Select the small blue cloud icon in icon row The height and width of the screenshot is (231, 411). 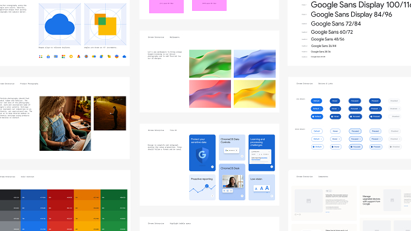[125, 57]
